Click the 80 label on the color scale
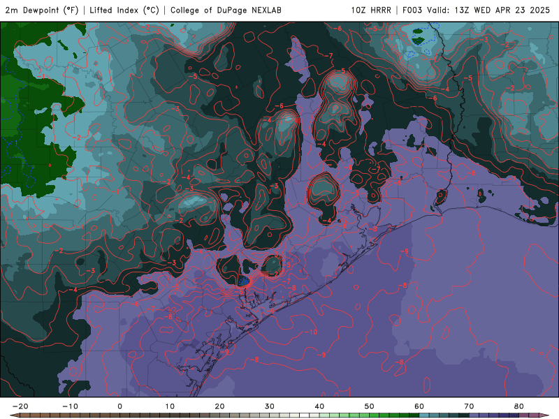 pyautogui.click(x=519, y=406)
